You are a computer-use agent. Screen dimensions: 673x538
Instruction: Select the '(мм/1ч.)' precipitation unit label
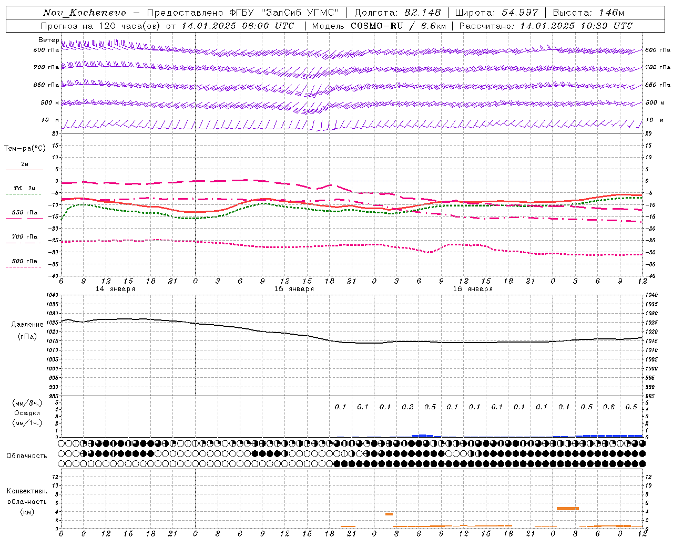27,423
